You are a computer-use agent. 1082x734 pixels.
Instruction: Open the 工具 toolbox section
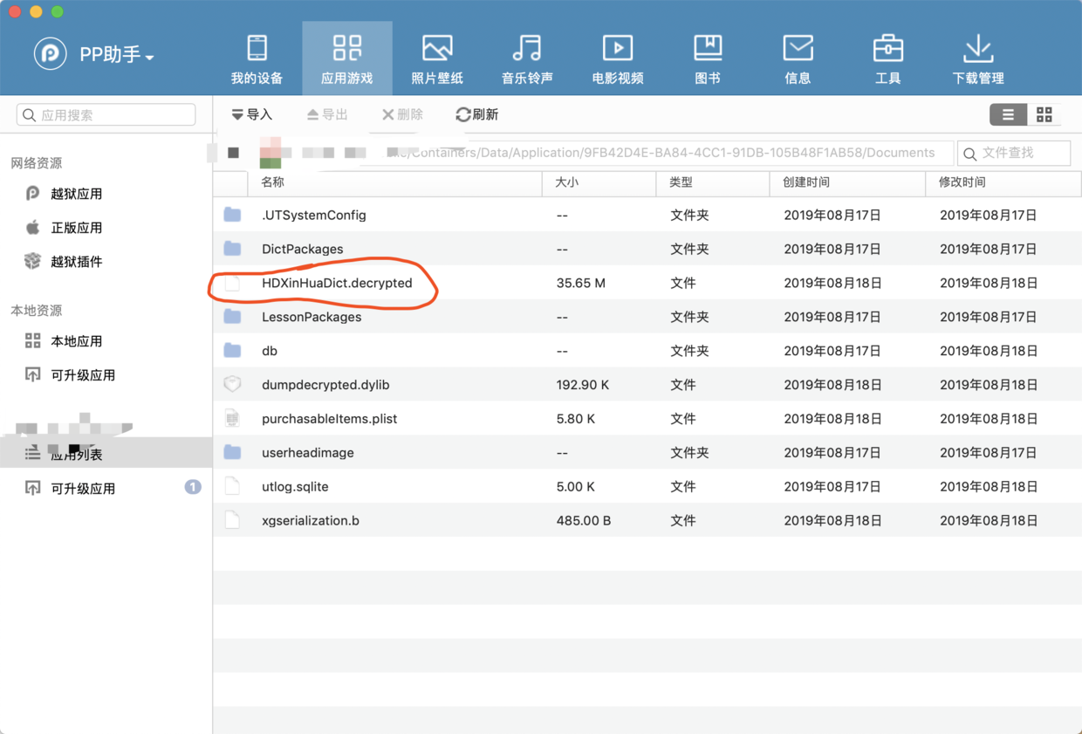(887, 58)
